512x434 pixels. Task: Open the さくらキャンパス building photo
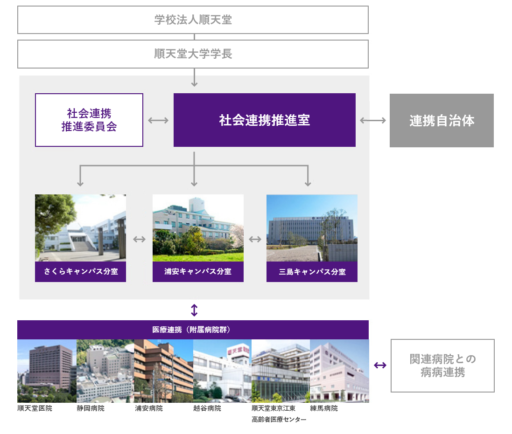tap(81, 228)
